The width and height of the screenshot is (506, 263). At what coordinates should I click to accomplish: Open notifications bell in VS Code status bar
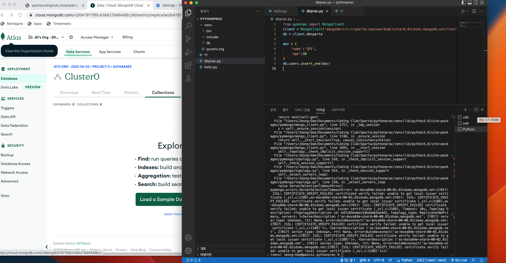[x=481, y=260]
